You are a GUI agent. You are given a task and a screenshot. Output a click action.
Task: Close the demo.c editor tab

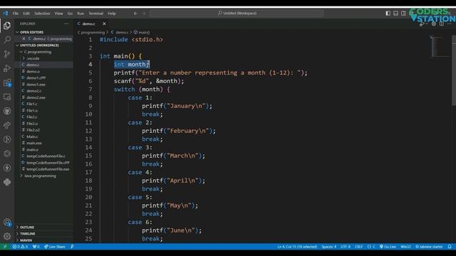click(x=104, y=23)
